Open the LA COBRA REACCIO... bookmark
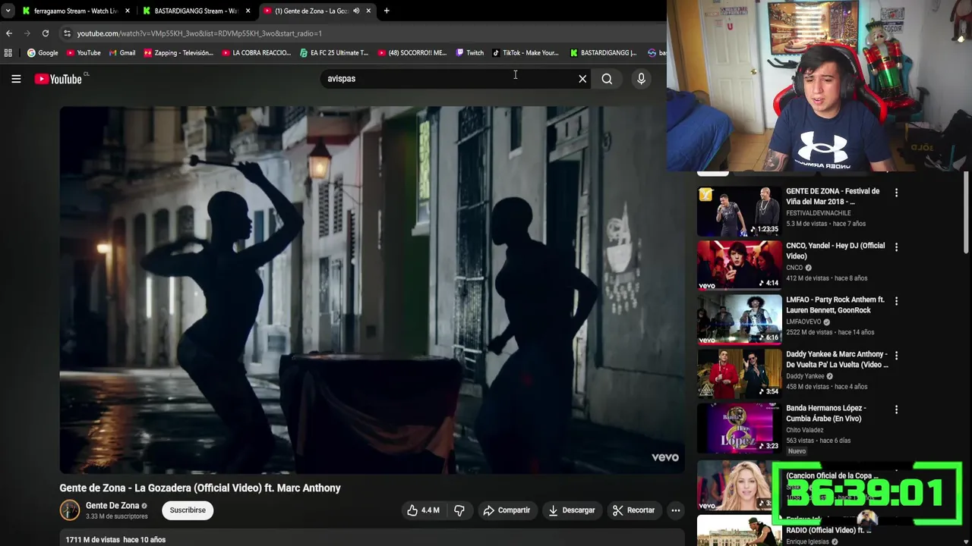The width and height of the screenshot is (972, 546). click(x=257, y=53)
